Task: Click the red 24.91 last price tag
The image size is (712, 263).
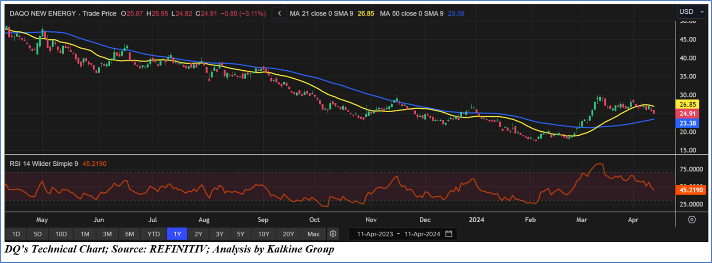Action: tap(688, 114)
